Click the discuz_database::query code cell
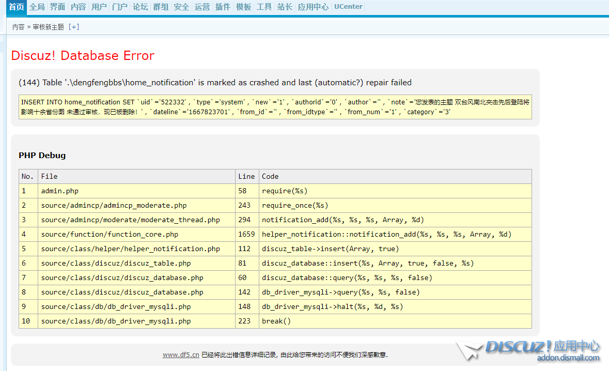This screenshot has height=371, width=609. point(395,278)
